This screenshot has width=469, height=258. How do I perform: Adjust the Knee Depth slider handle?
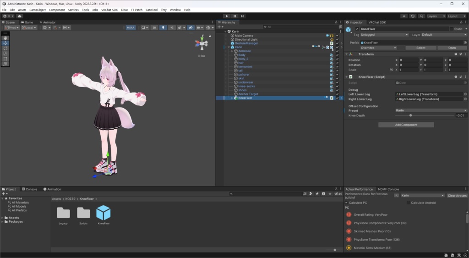coord(410,115)
